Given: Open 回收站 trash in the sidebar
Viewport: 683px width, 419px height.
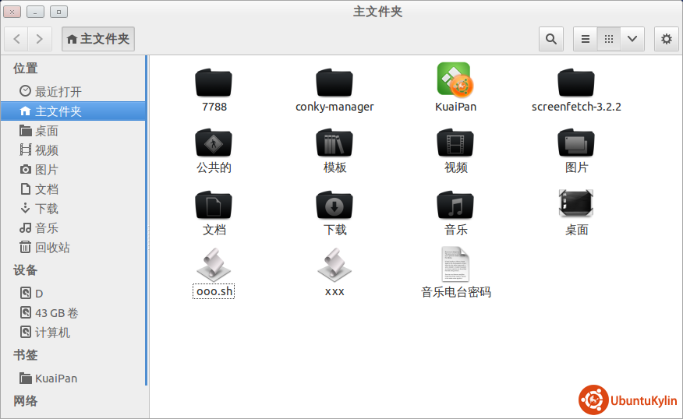Looking at the screenshot, I should (52, 248).
